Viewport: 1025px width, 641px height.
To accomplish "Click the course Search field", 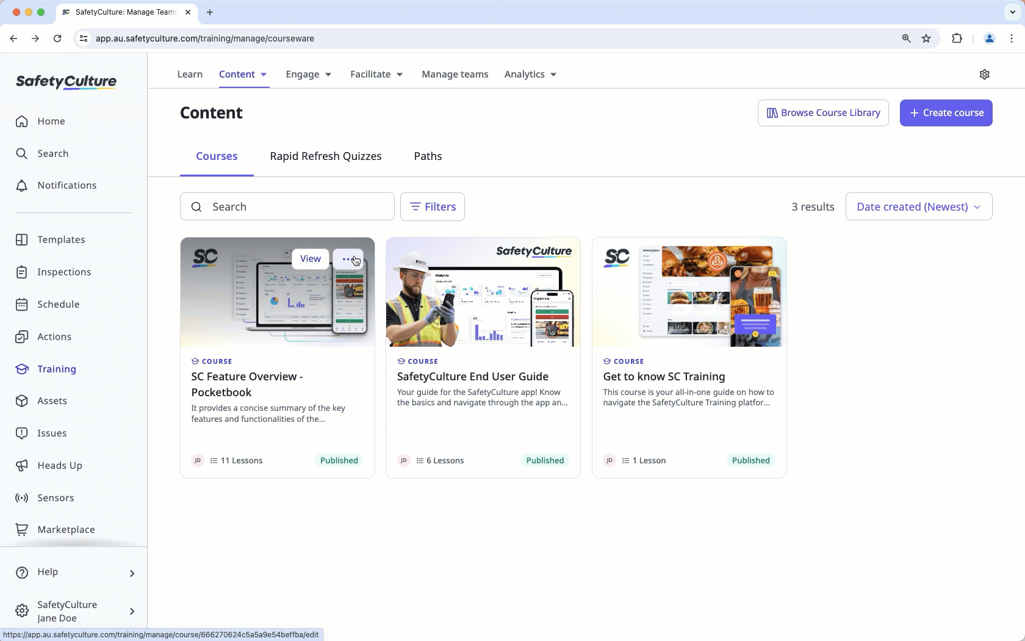I will (x=287, y=207).
